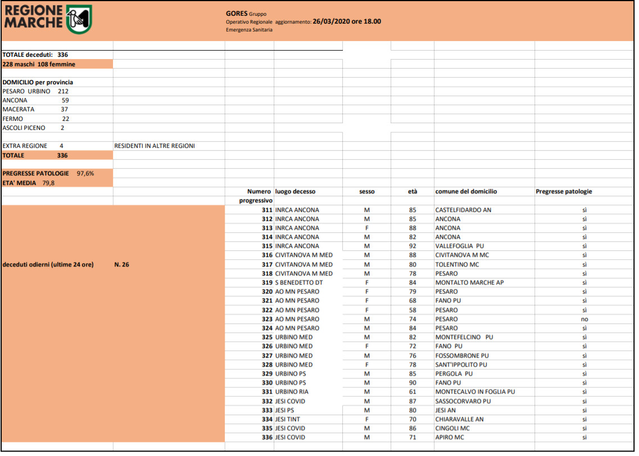Select progressive number 324
Screen dimensions: 639x456
coord(267,328)
